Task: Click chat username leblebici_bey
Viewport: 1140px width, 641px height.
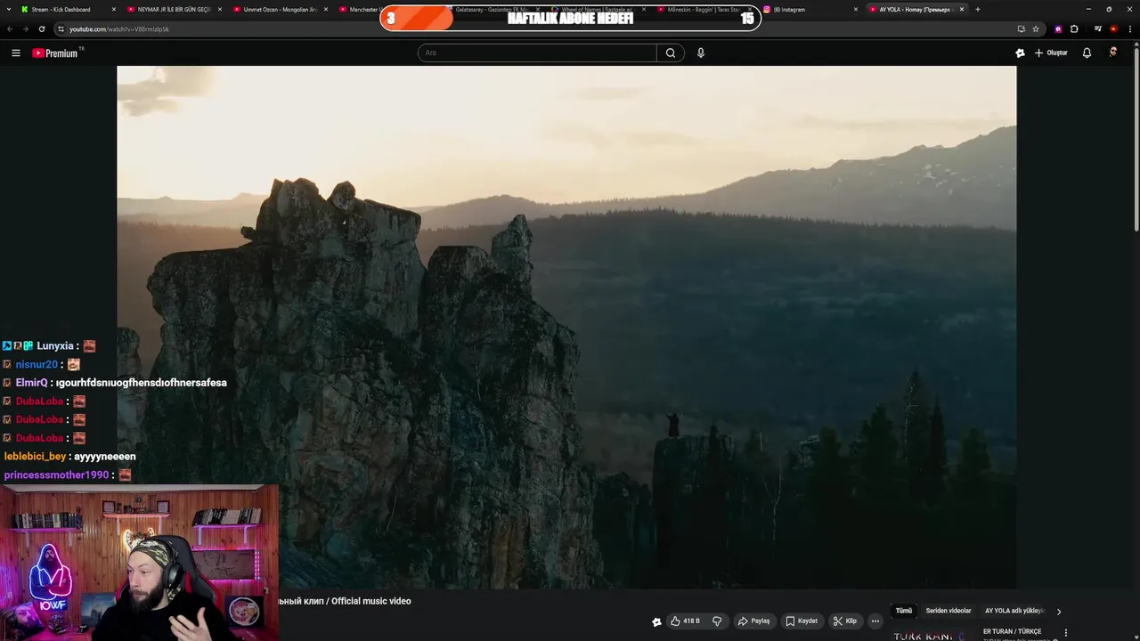Action: click(x=35, y=457)
